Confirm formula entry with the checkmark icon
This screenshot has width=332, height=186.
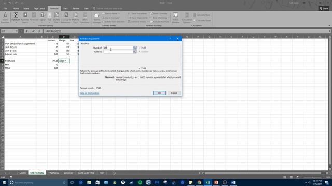point(33,31)
